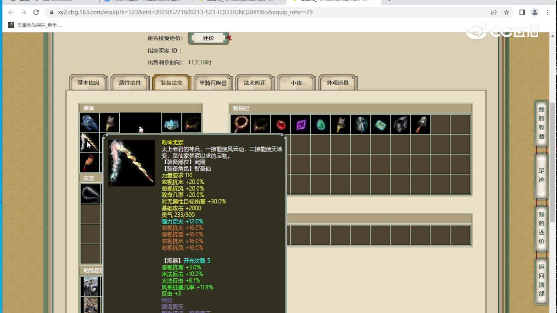557x313 pixels.
Task: Click the 还价 bargain button
Action: 208,38
